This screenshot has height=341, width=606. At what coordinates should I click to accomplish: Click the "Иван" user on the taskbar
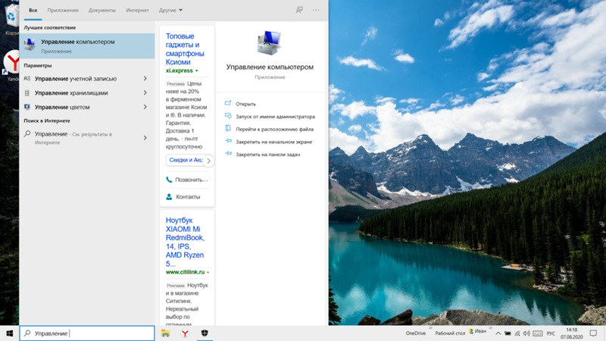point(478,331)
